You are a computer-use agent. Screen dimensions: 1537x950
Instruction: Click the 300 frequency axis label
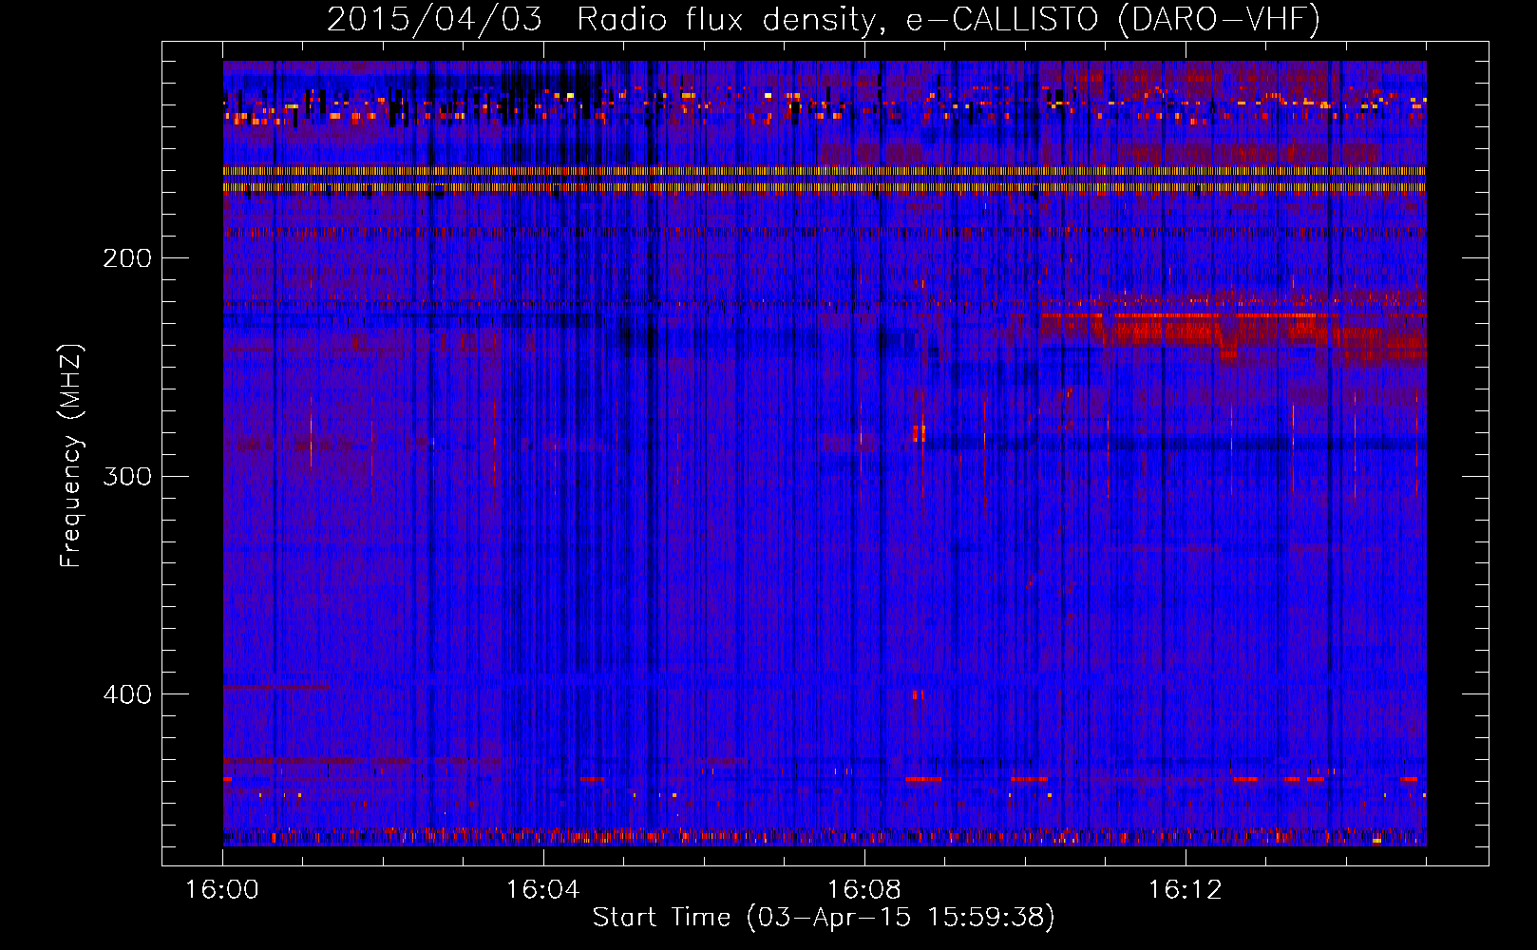(x=126, y=476)
